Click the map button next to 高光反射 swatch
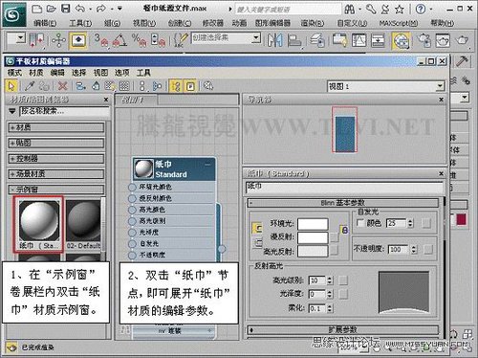Viewport: 478px width, 358px height. (x=334, y=251)
